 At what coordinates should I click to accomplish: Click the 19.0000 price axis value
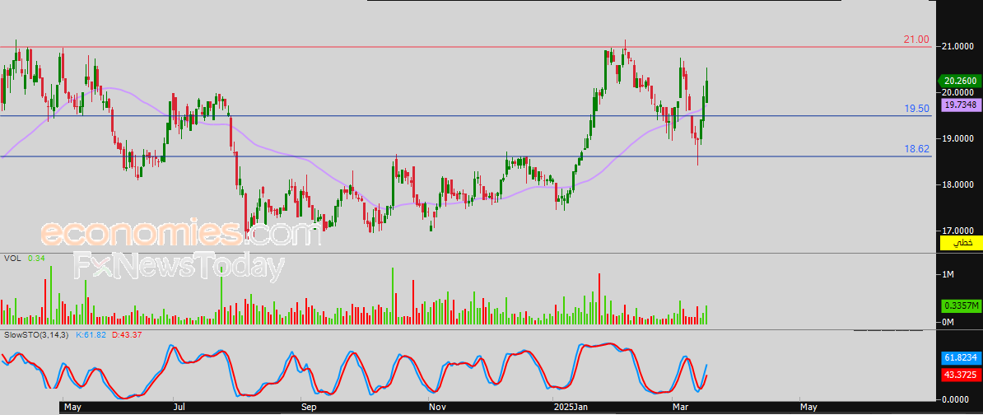[x=957, y=138]
